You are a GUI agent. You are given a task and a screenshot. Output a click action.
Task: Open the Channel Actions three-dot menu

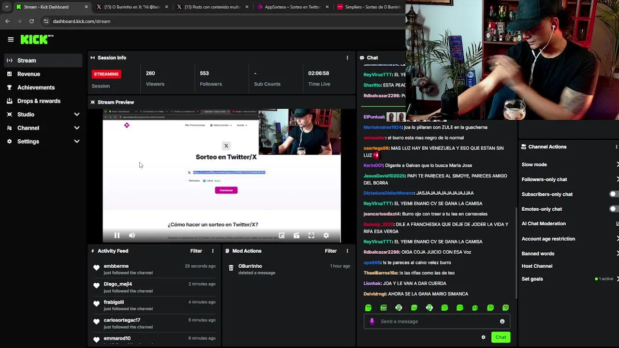point(616,147)
